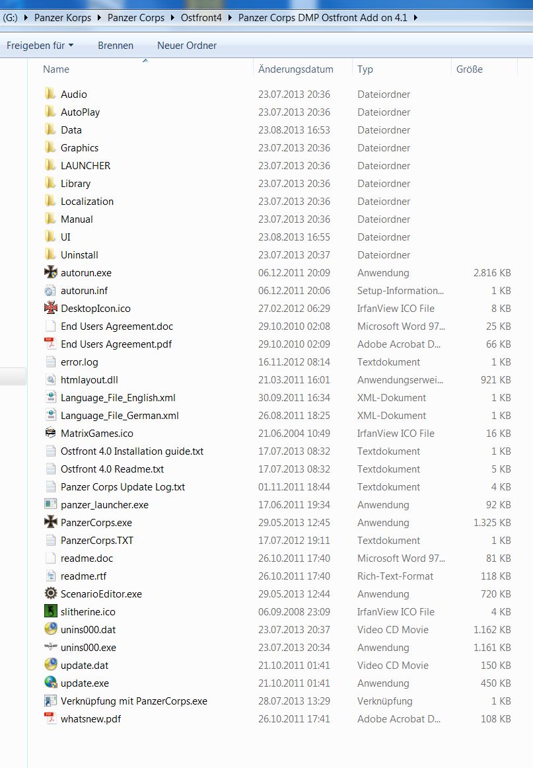The image size is (533, 768).
Task: Sort by the Name column header
Action: click(55, 69)
